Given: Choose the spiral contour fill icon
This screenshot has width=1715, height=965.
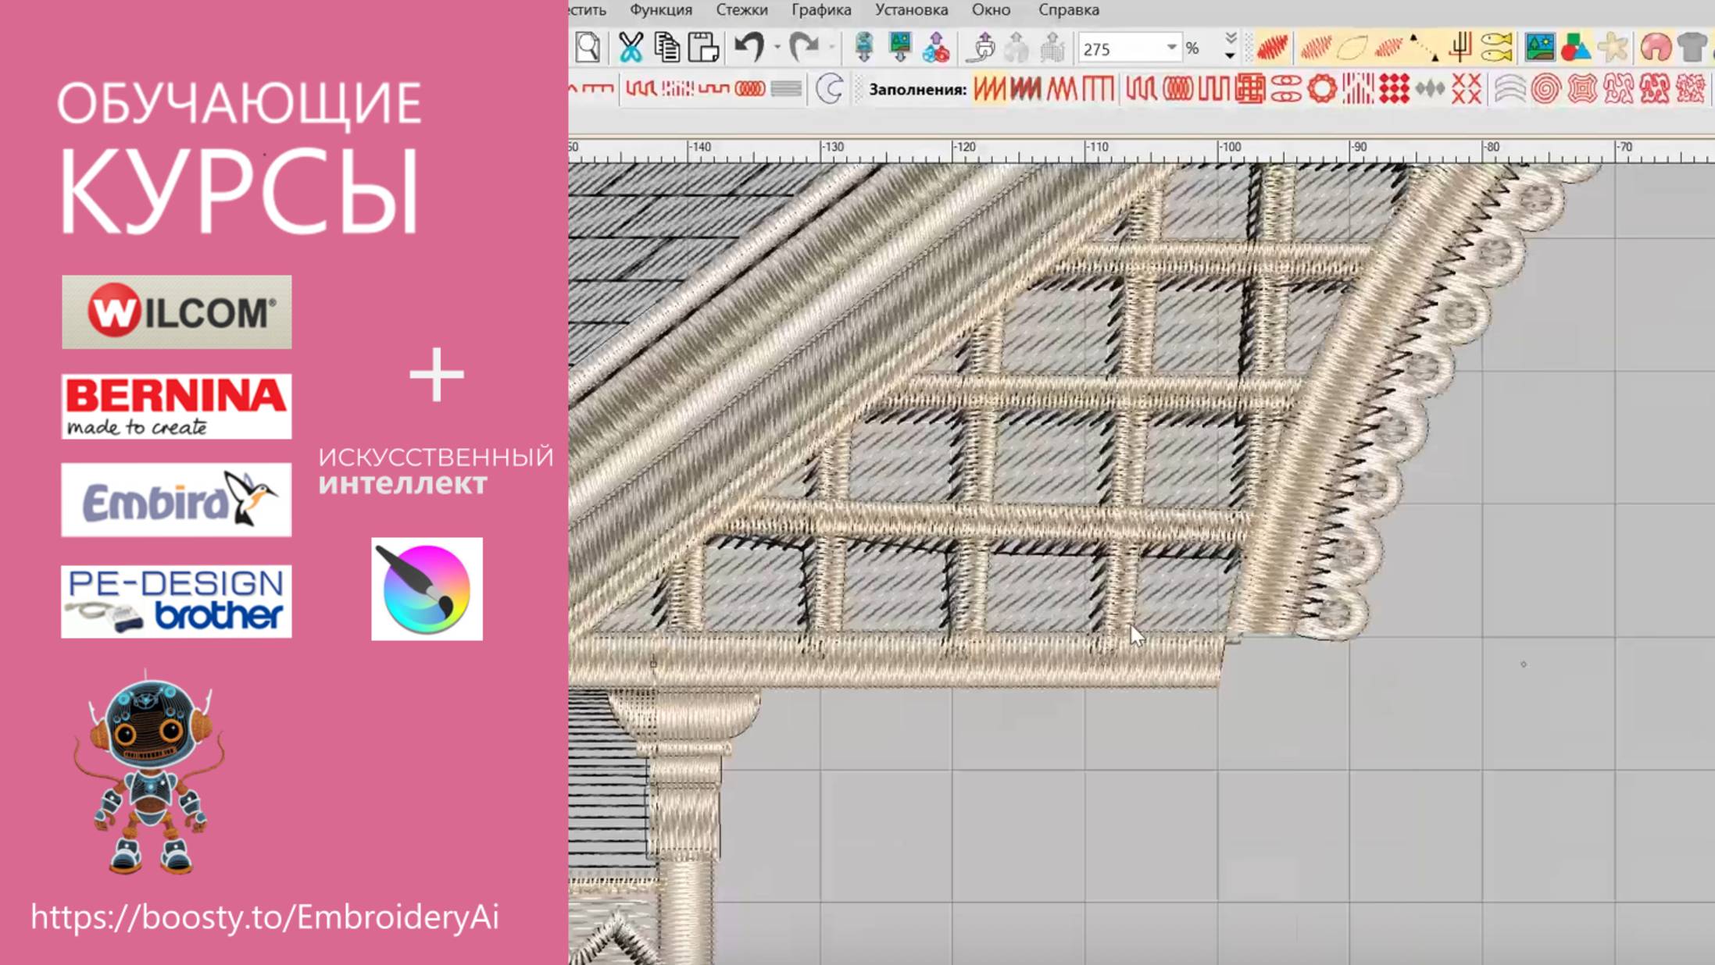Looking at the screenshot, I should point(1545,89).
